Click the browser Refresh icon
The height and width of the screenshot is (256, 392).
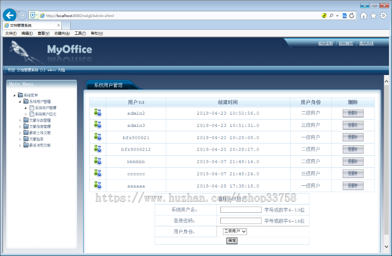[x=351, y=15]
